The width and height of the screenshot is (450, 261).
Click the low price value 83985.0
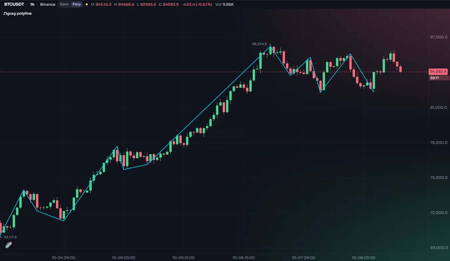148,4
